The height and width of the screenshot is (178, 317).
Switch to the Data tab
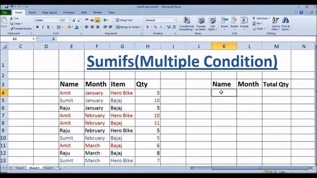pos(84,12)
